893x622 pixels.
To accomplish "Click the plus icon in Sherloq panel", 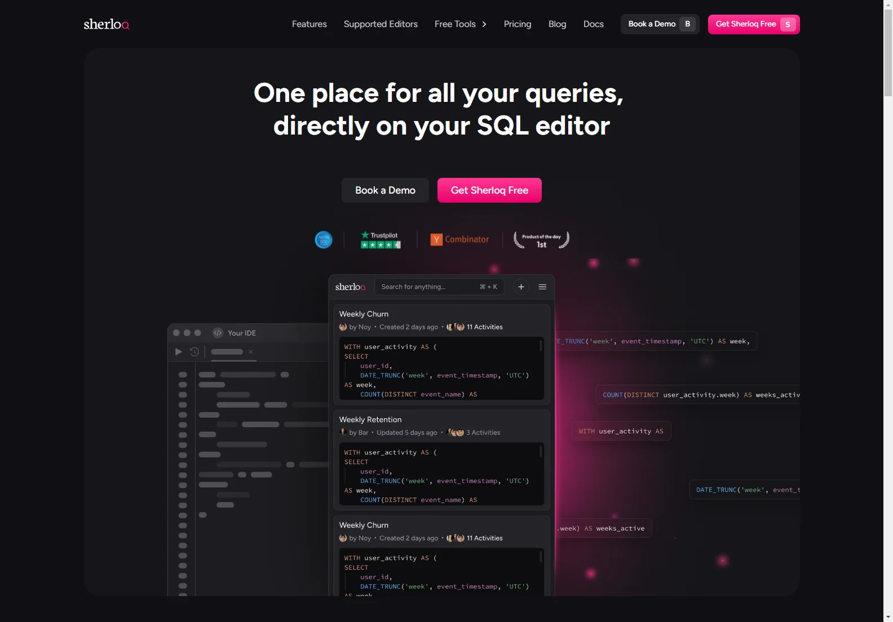I will click(x=521, y=287).
